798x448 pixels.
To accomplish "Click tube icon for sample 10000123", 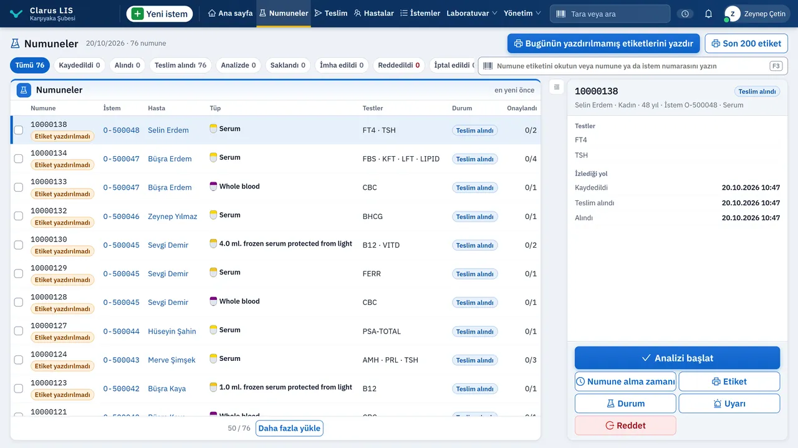I will (213, 387).
